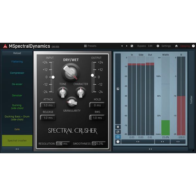This screenshot has height=196, width=196.
Task: Click the Granularity knob
Action: (72, 103)
